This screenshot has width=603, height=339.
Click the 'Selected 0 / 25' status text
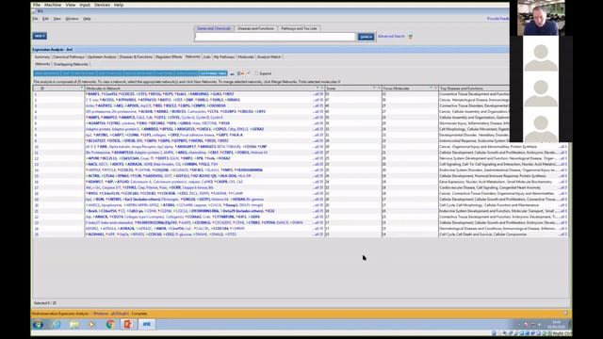(45, 303)
